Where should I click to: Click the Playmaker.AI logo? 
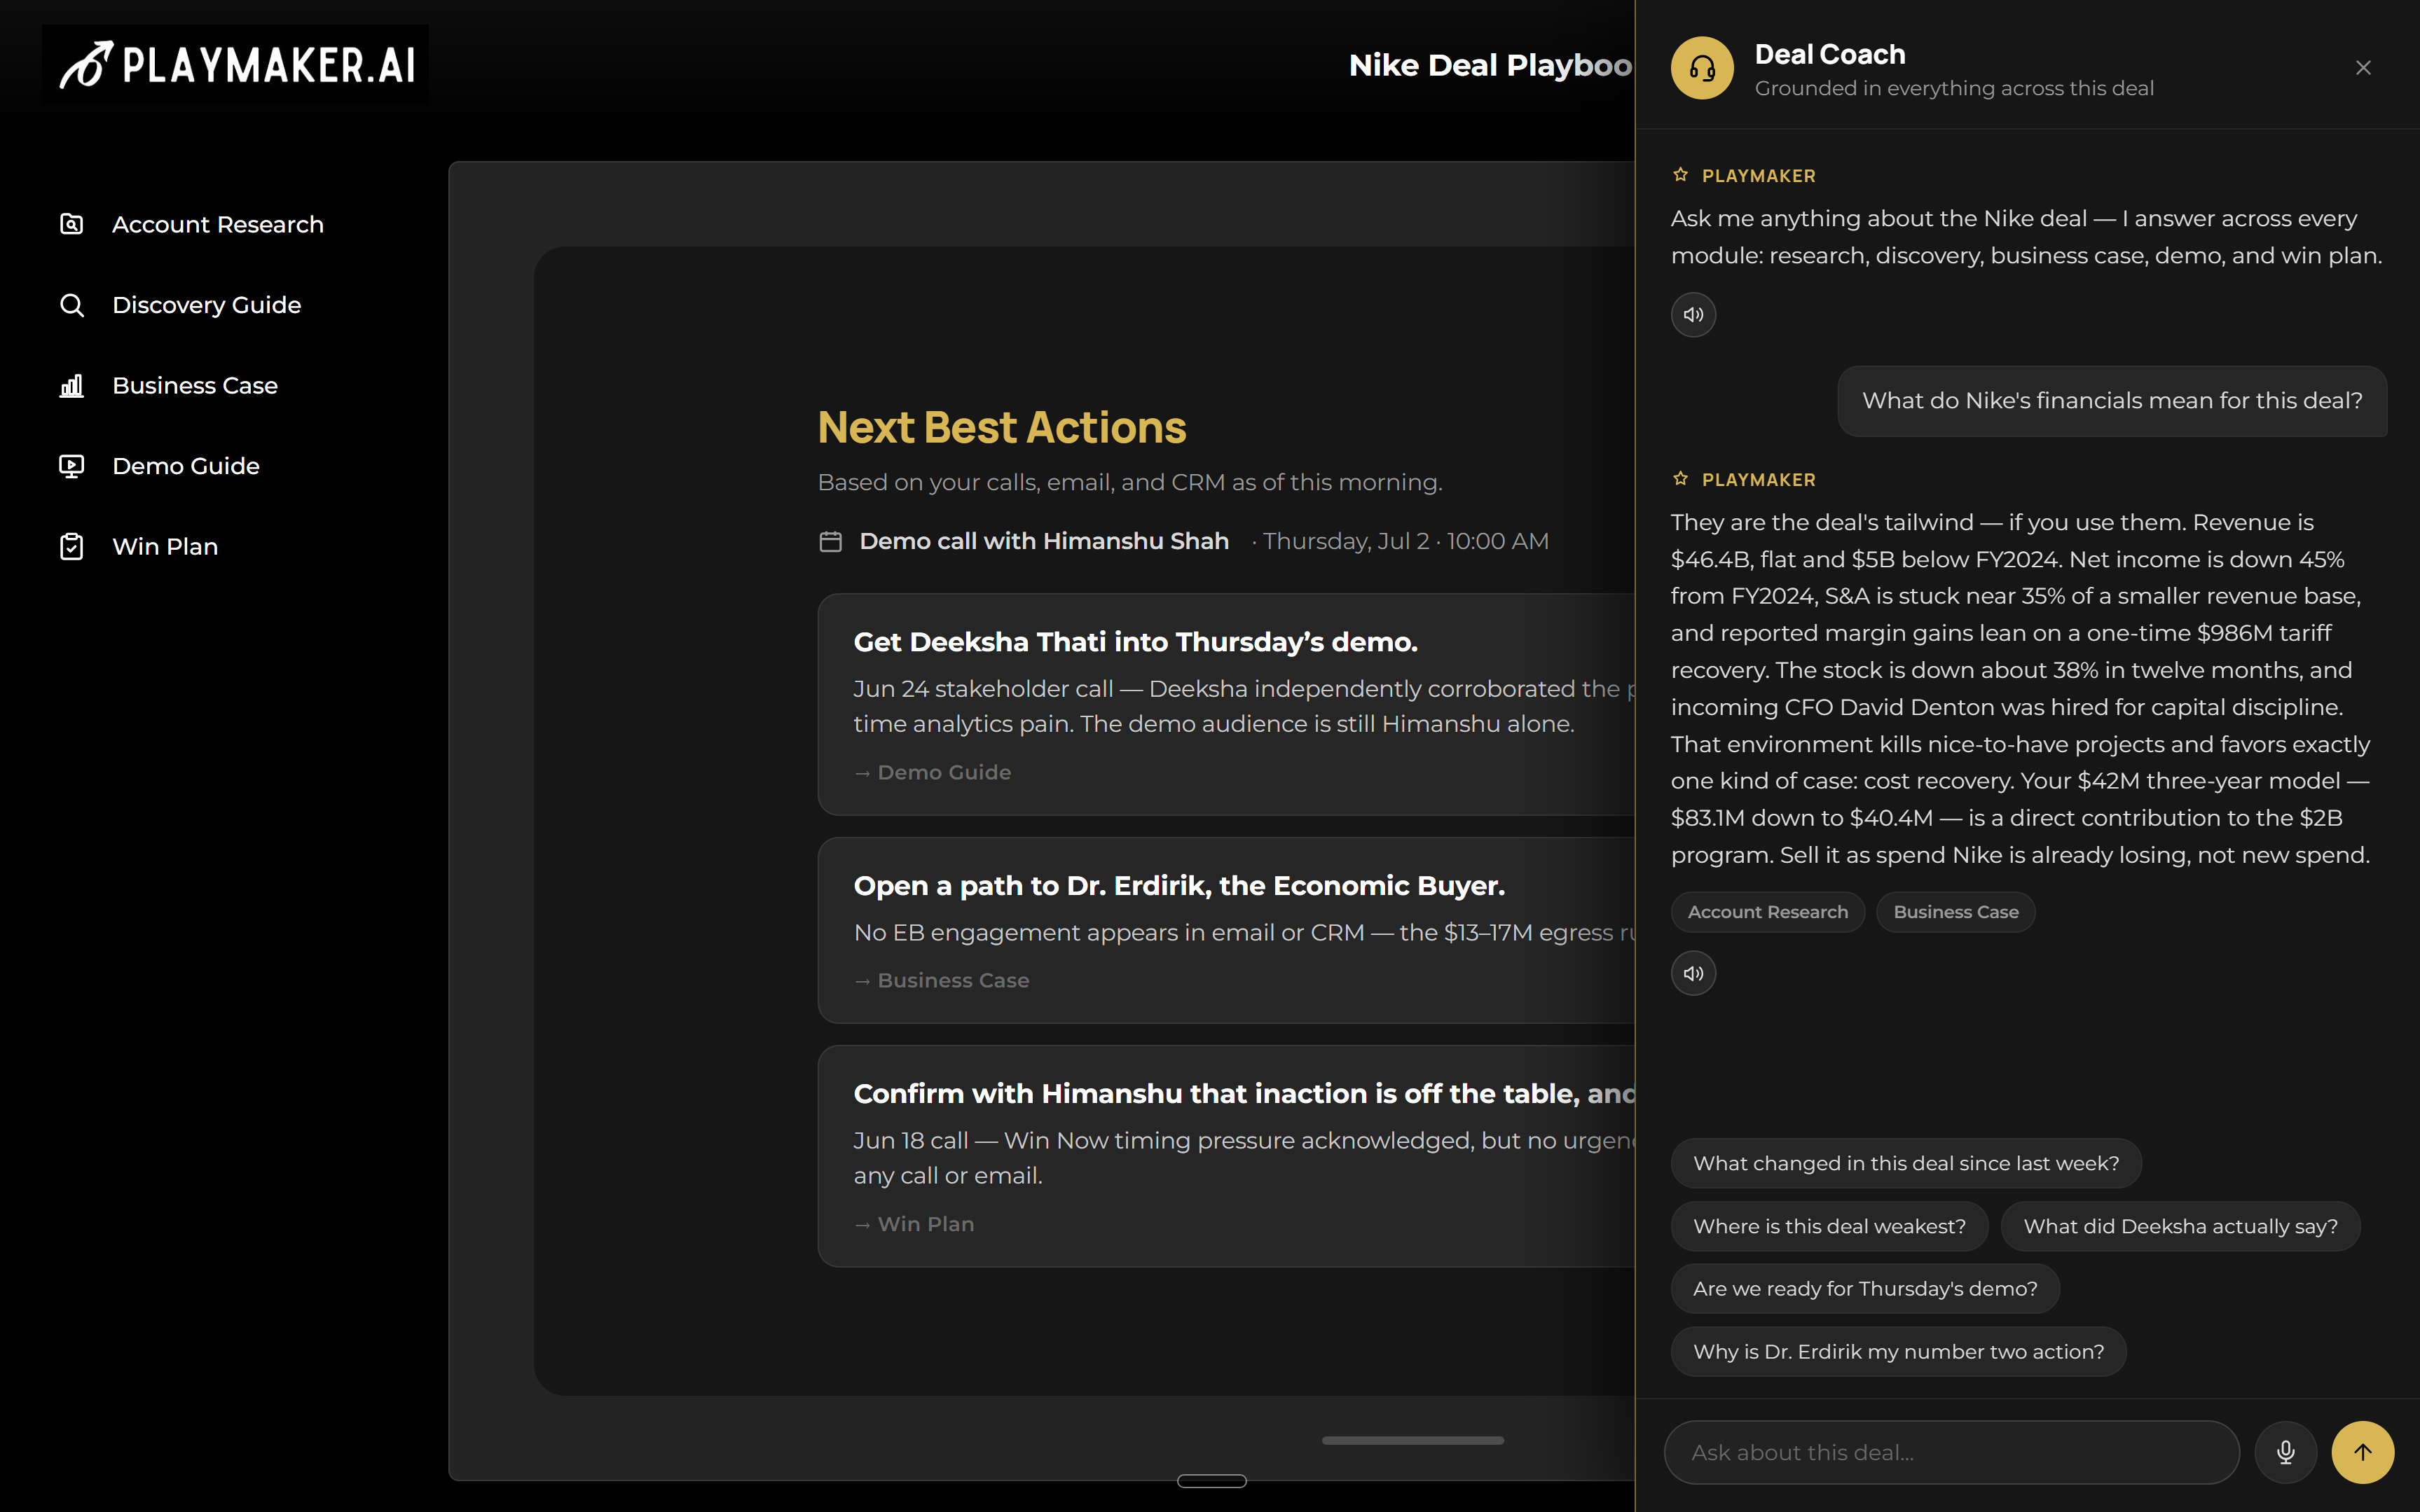236,65
